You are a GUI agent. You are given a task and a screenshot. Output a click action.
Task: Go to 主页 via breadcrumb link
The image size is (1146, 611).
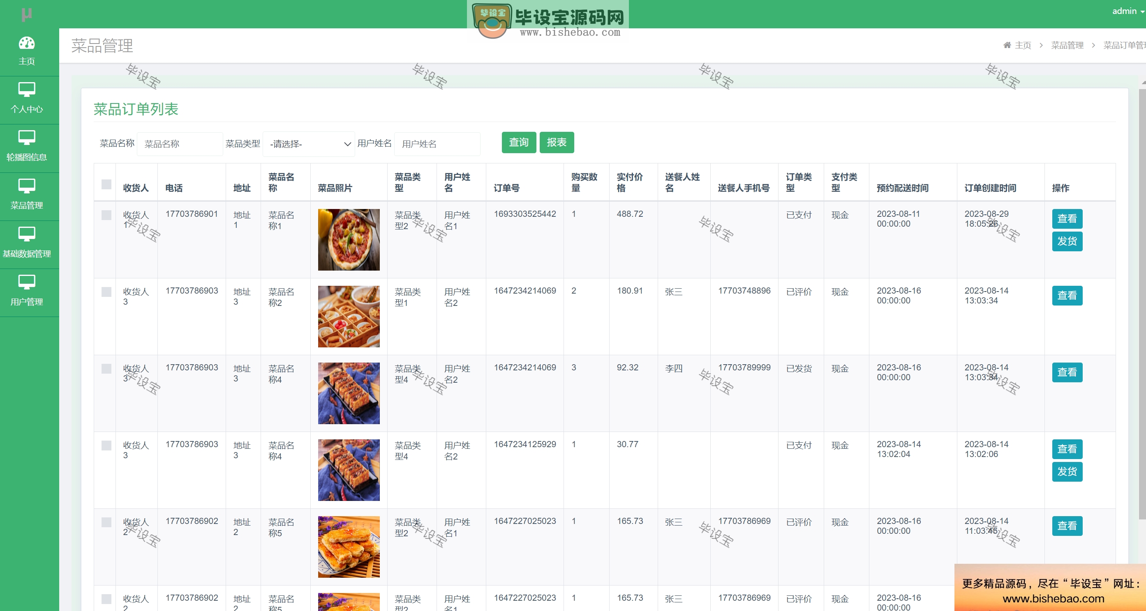(x=1023, y=45)
